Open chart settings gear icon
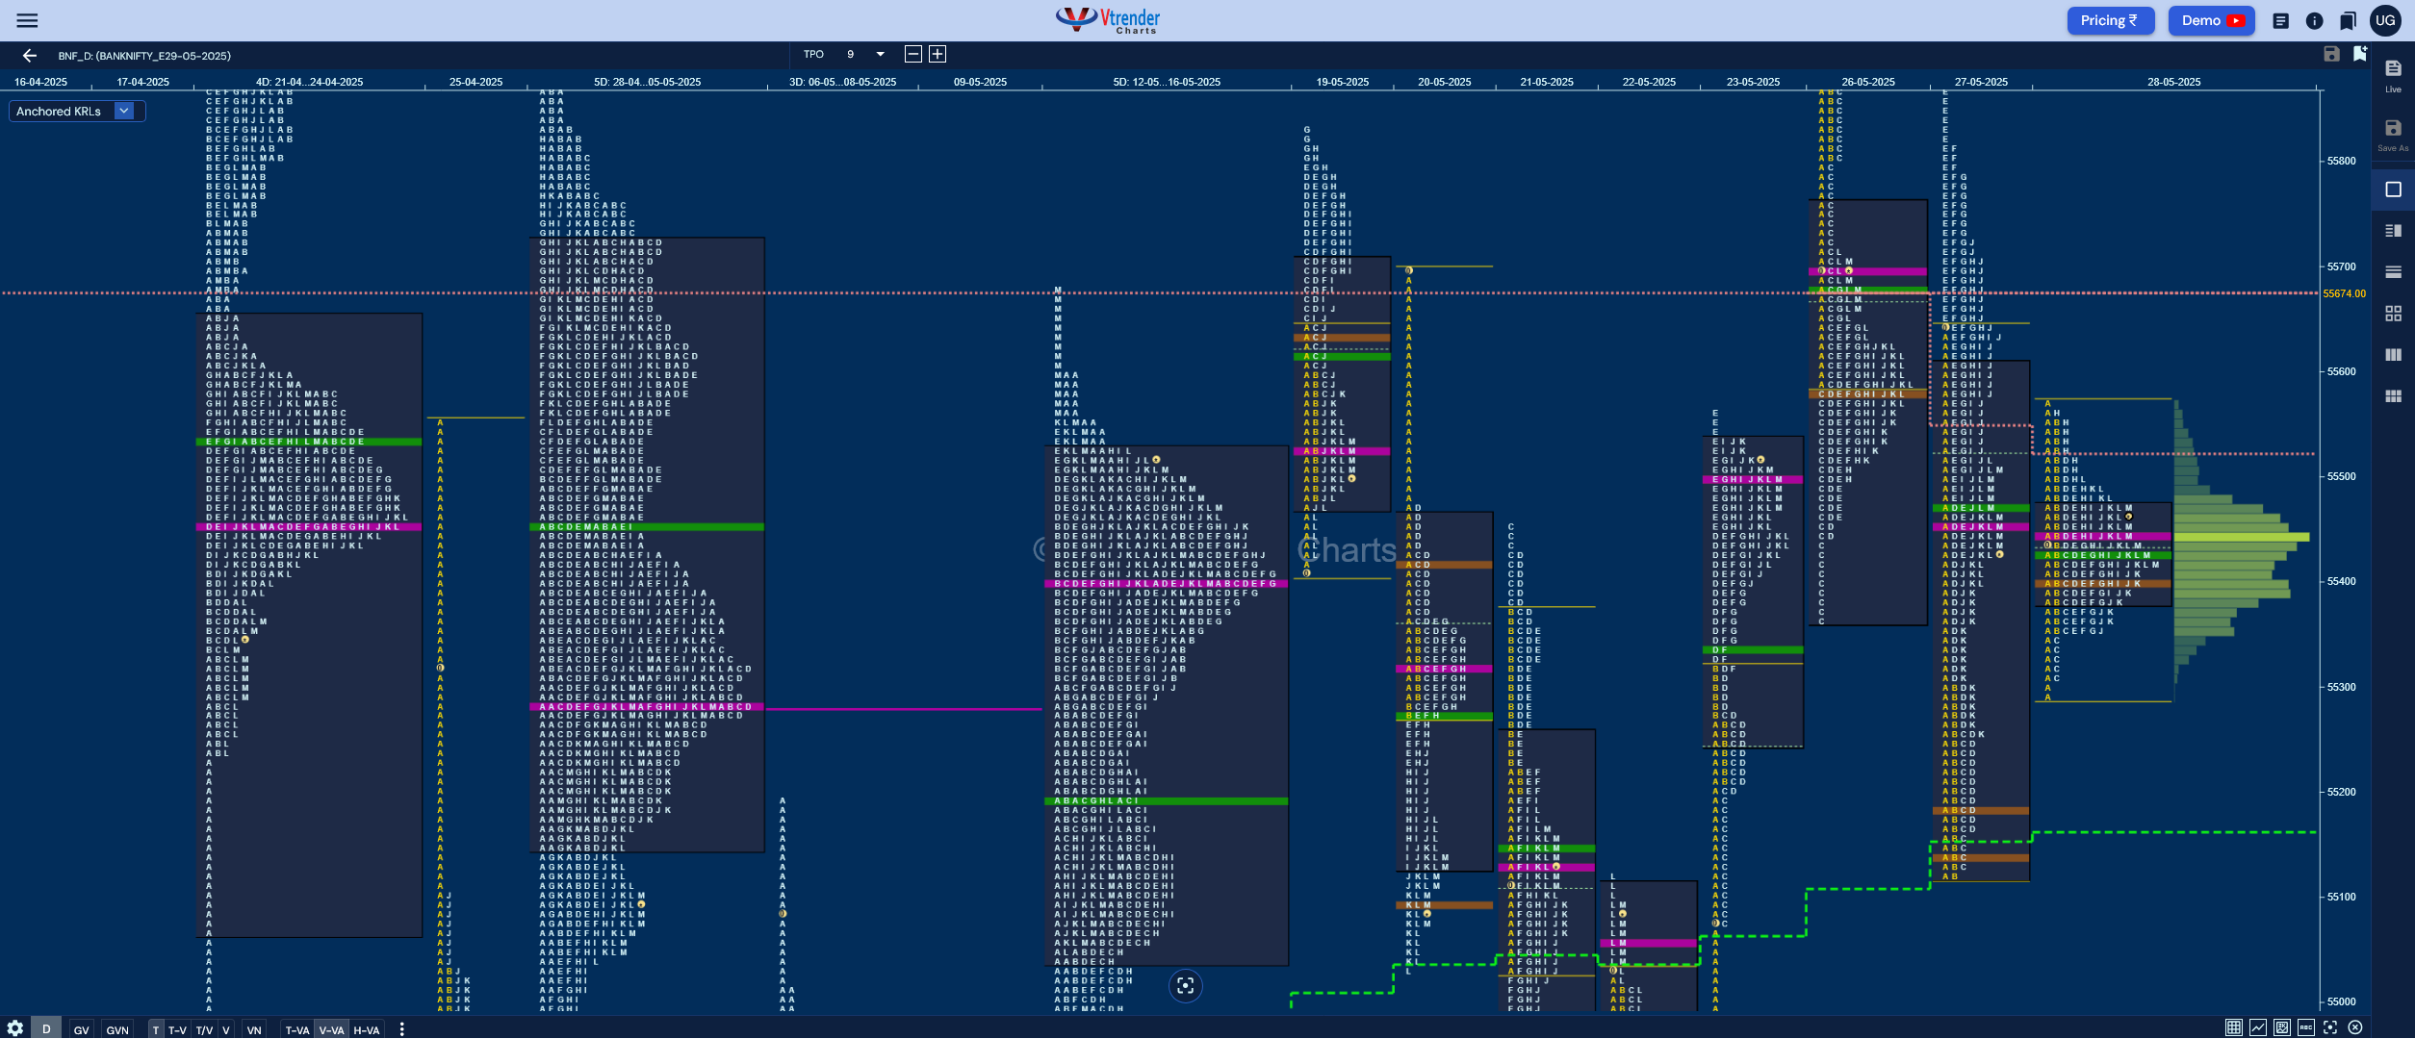The height and width of the screenshot is (1039, 2415). point(14,1028)
